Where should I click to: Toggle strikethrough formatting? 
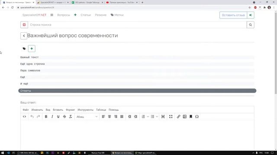[x=64, y=117]
